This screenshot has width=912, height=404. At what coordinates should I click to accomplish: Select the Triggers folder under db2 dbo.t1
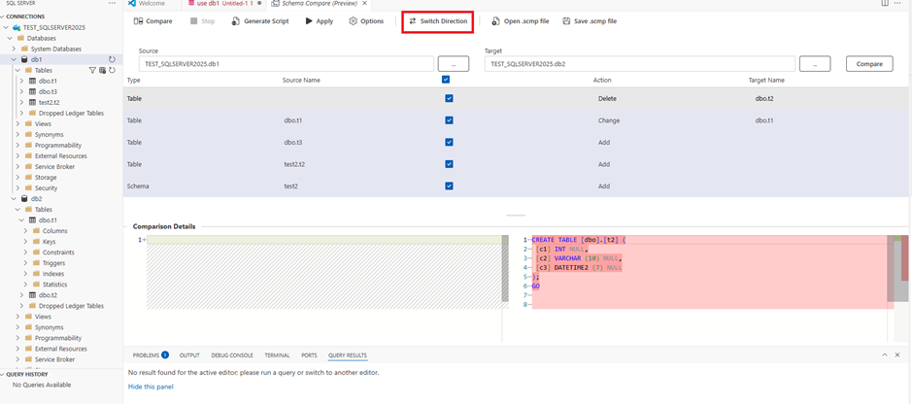pyautogui.click(x=54, y=263)
